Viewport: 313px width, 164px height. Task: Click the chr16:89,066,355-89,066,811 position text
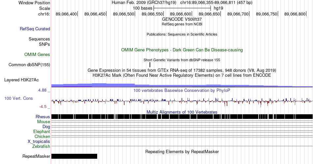click(x=208, y=3)
